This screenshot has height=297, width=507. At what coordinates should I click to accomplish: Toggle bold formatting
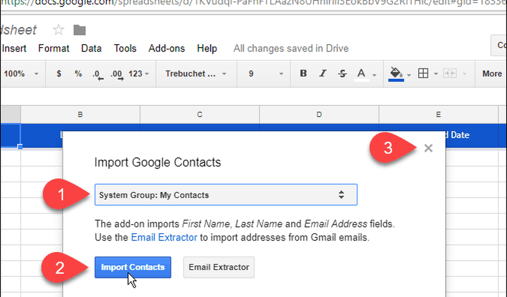303,73
